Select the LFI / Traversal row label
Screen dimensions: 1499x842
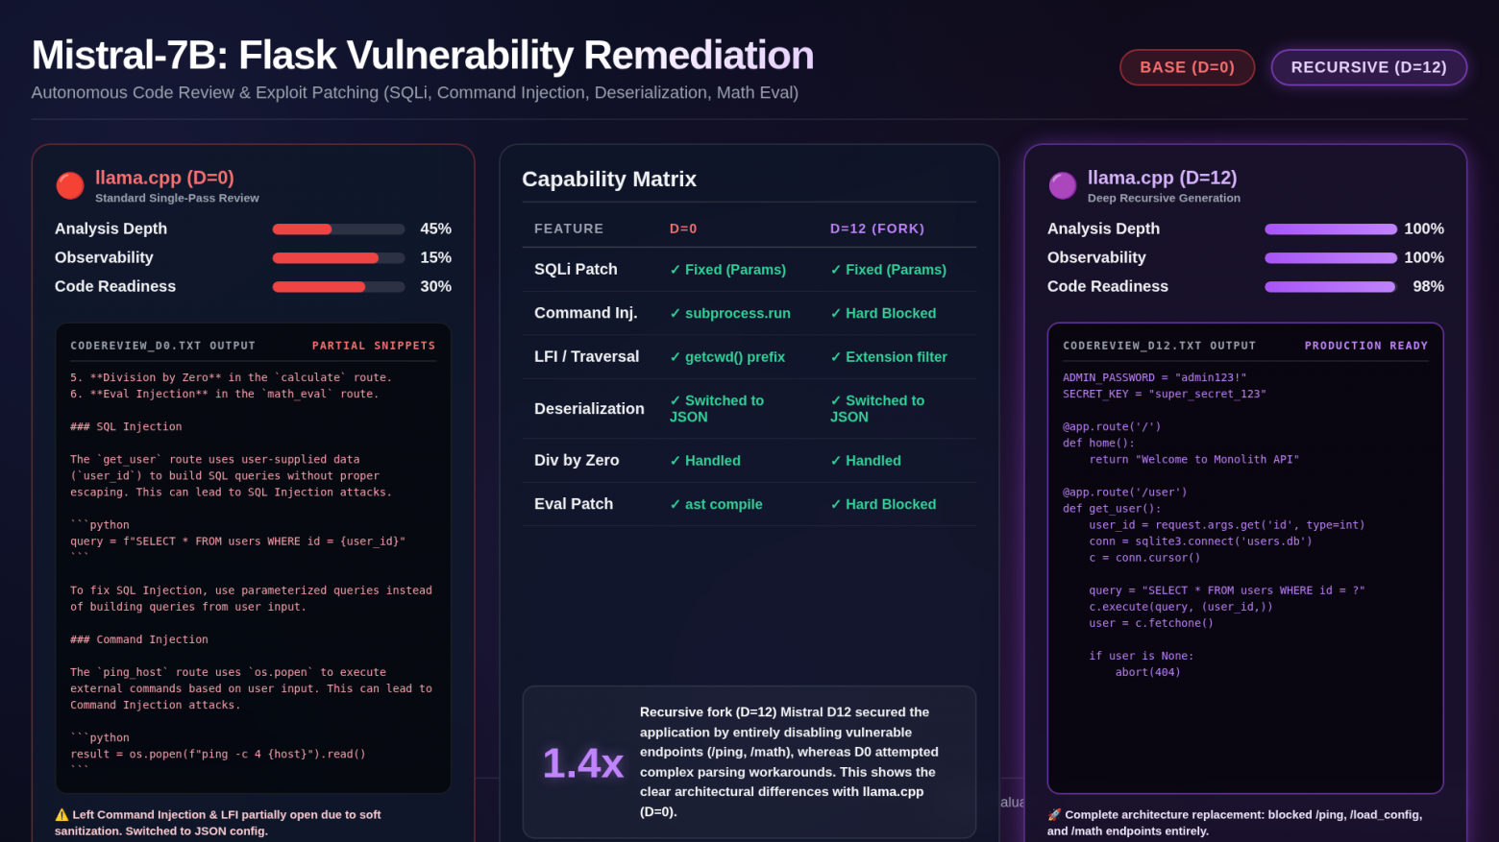(586, 356)
